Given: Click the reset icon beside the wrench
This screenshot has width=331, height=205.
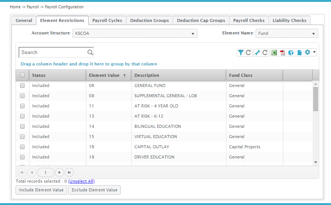Looking at the screenshot, I should [x=265, y=53].
